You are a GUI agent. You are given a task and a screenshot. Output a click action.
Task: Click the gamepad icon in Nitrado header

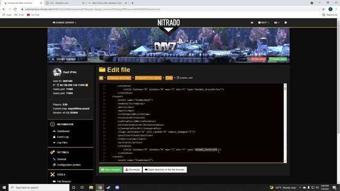click(x=252, y=22)
